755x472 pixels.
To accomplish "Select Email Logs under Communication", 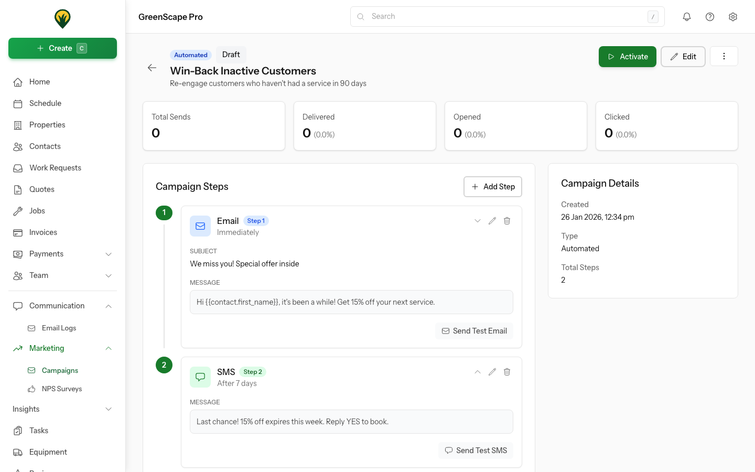I will (x=59, y=328).
